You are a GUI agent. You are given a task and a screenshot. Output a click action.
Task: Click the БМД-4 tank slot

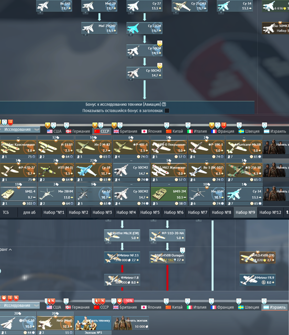coord(18,194)
